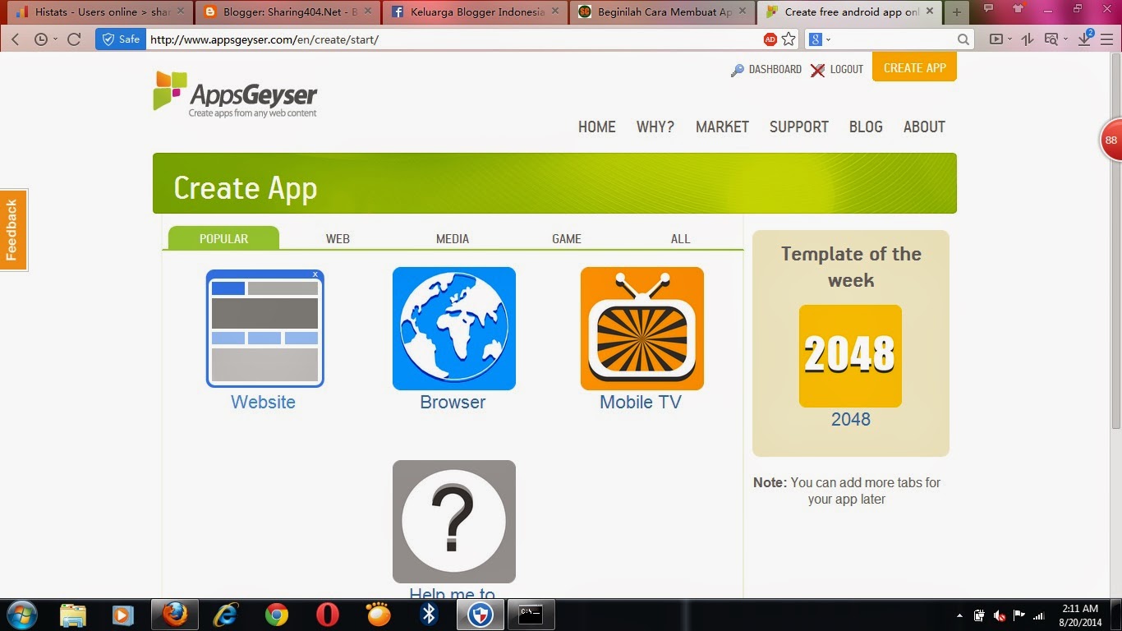
Task: Open the Website app template
Action: pos(264,328)
